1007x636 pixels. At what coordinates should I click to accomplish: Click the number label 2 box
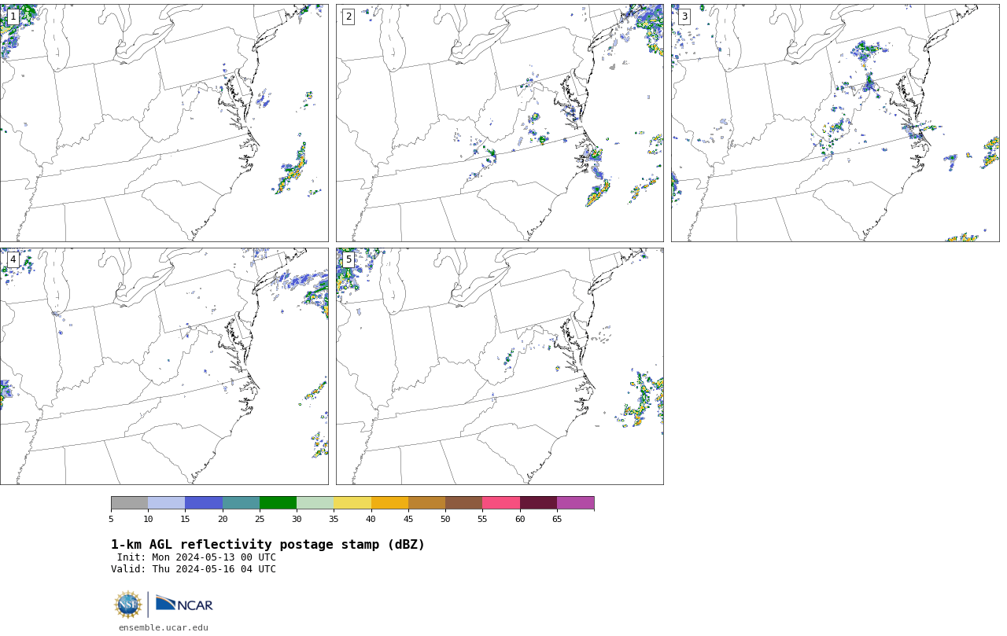(x=349, y=17)
